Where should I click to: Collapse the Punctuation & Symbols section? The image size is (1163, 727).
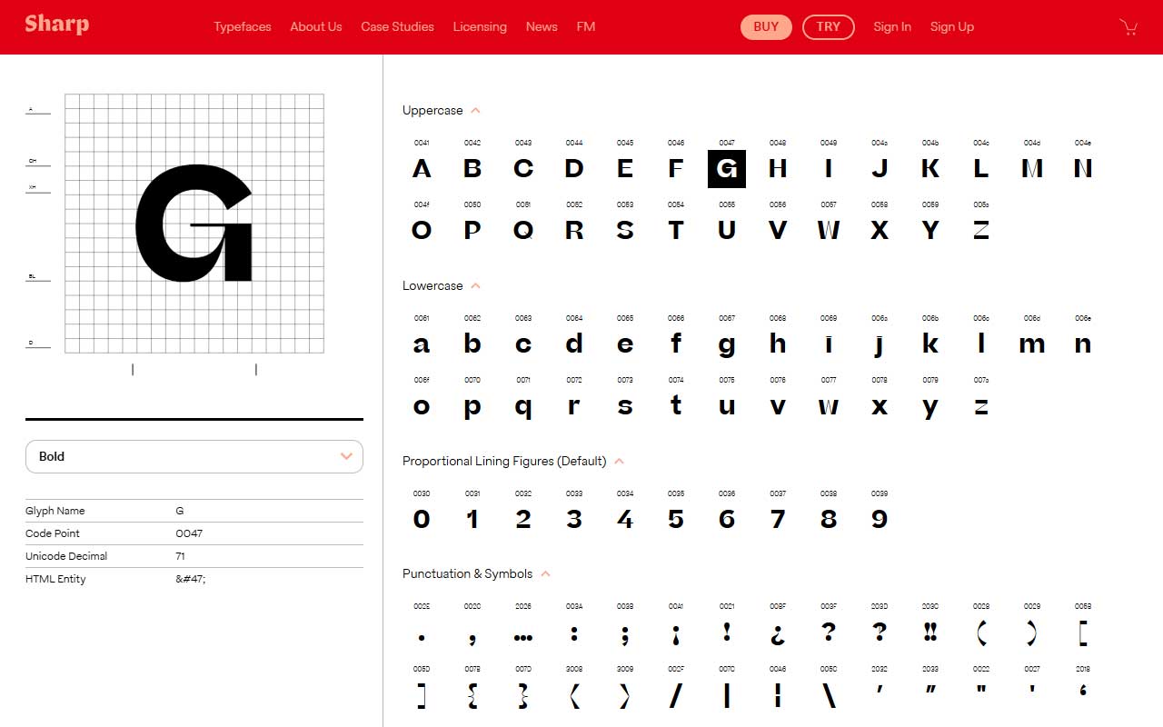tap(545, 573)
